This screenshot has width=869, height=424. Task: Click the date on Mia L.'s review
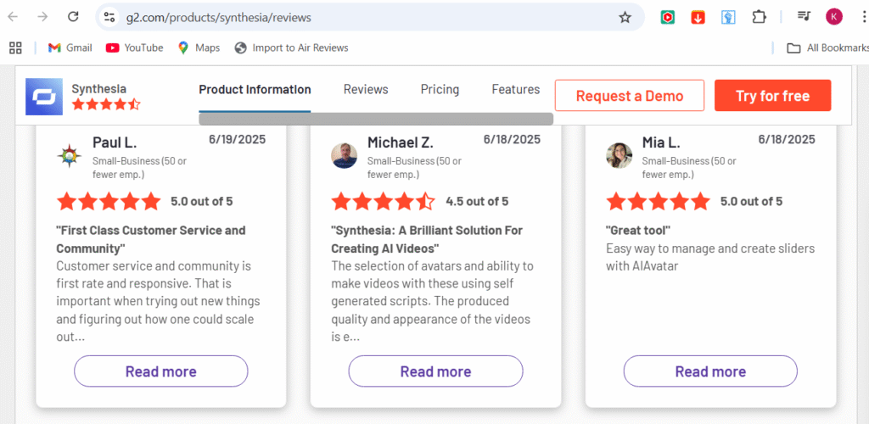pos(787,139)
